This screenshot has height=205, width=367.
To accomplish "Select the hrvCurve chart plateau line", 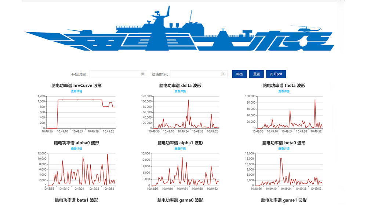I will [x=79, y=100].
